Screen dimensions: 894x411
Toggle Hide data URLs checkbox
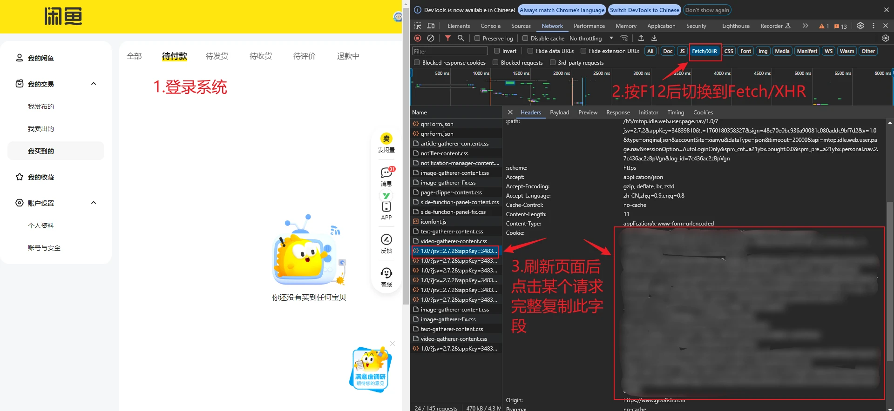tap(530, 51)
